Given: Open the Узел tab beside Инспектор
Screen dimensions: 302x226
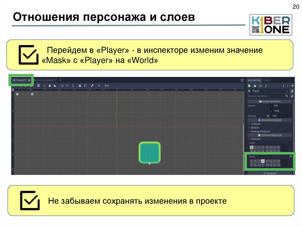Looking at the screenshot, I should [267, 80].
